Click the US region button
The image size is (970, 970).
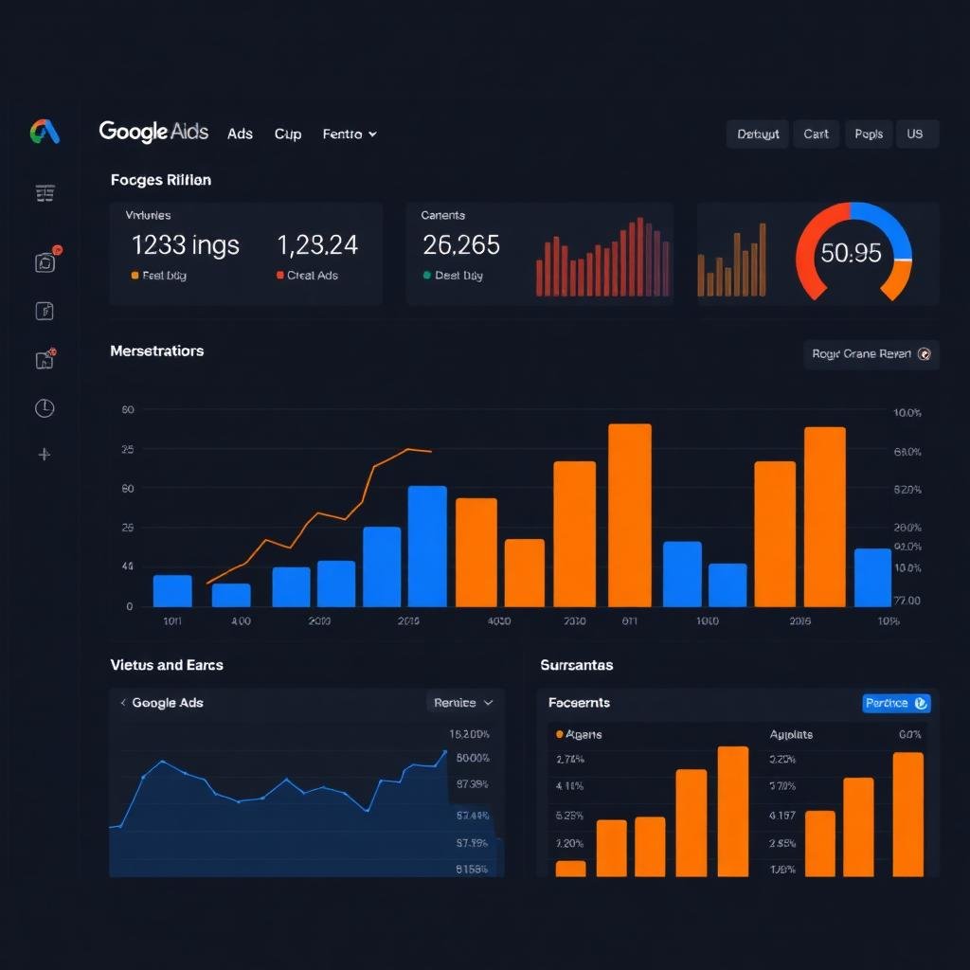[x=917, y=134]
